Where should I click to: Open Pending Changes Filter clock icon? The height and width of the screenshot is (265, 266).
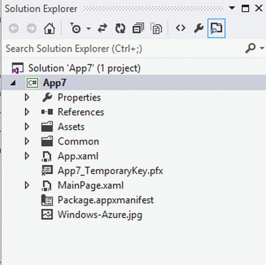point(75,28)
